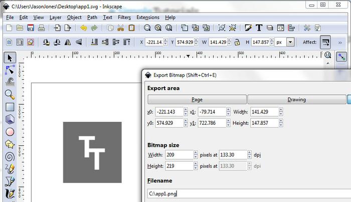Open the Align and Distribute icon
This screenshot has width=351, height=202.
(x=291, y=28)
